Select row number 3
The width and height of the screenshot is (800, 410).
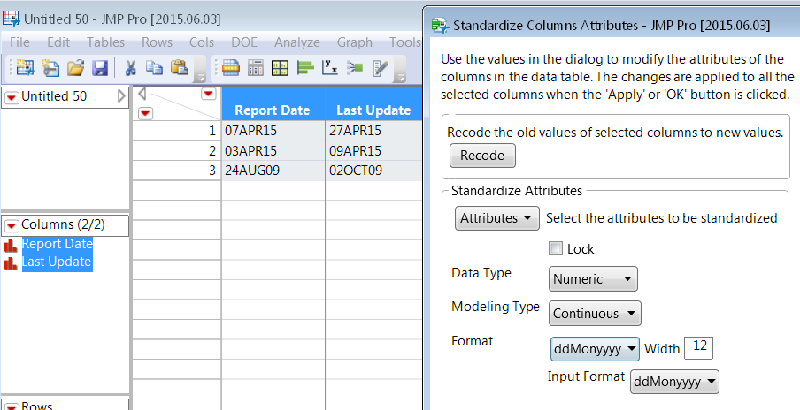(176, 171)
